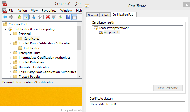190x112 pixels.
Task: Click the Copy toolbar icon
Action: click(x=40, y=17)
